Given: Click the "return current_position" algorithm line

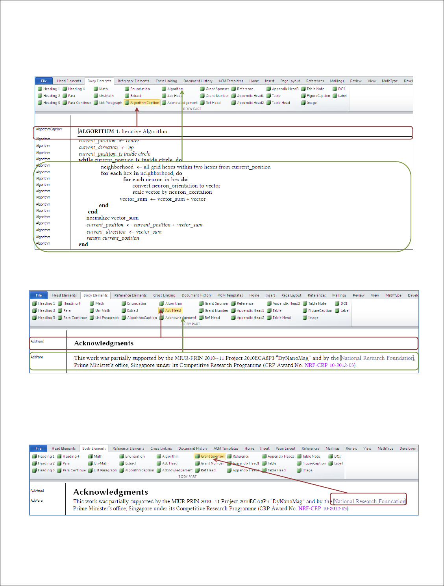Looking at the screenshot, I should tap(113, 238).
